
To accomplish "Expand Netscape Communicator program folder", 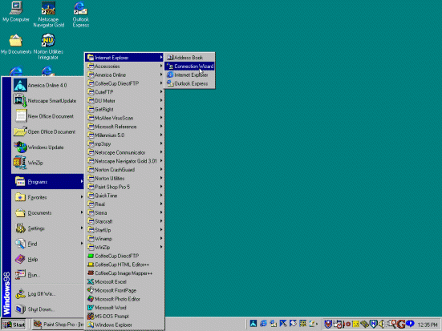I will (x=124, y=152).
